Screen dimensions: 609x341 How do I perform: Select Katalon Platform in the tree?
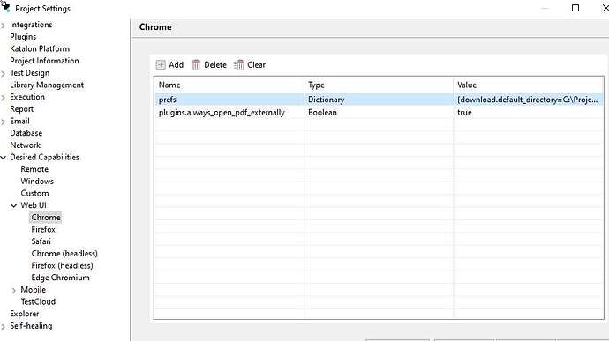pos(40,48)
